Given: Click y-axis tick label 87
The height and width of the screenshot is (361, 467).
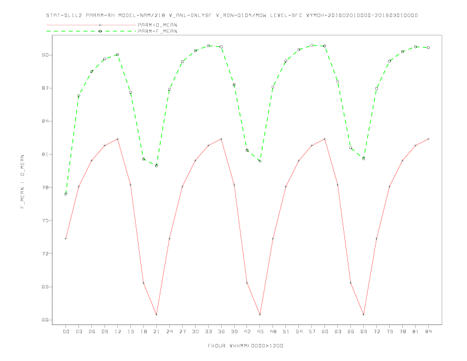Looking at the screenshot, I should pos(45,88).
